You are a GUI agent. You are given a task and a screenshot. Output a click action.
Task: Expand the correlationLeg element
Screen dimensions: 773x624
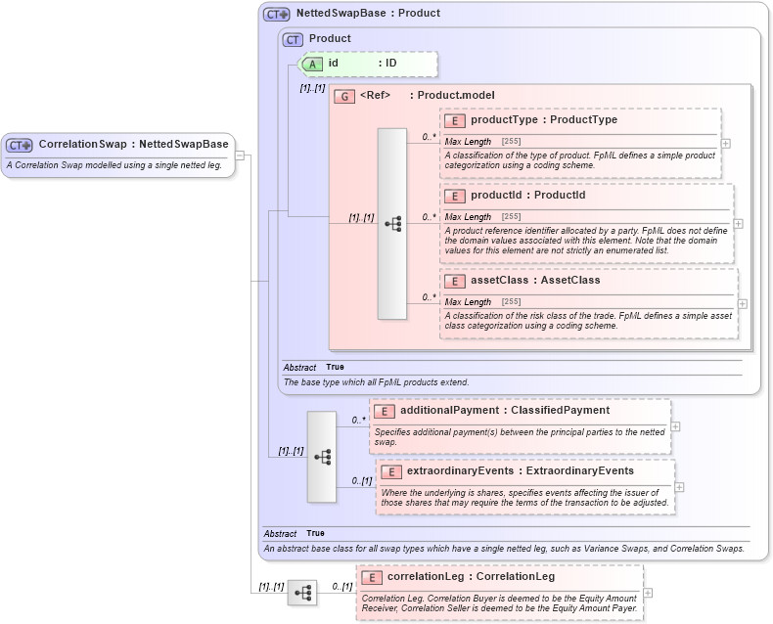[x=648, y=593]
